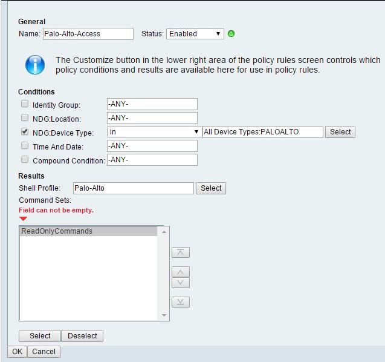
Task: Click the command sets list scroll-down arrow
Action: coord(164,315)
